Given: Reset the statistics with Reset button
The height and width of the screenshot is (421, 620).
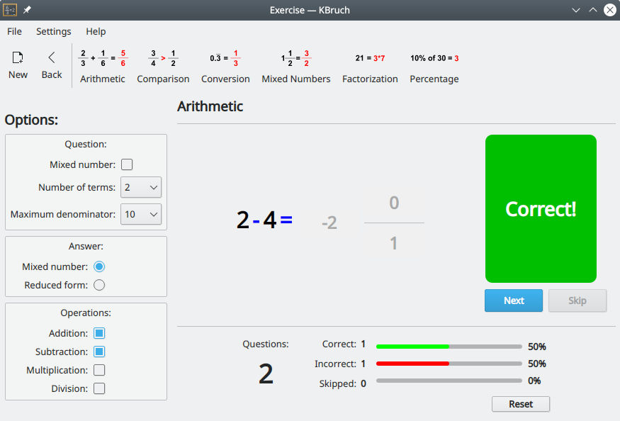Looking at the screenshot, I should tap(520, 404).
